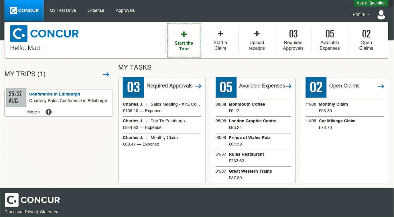The image size is (394, 217).
Task: Click the plus icon for Start a Claim
Action: (x=220, y=34)
